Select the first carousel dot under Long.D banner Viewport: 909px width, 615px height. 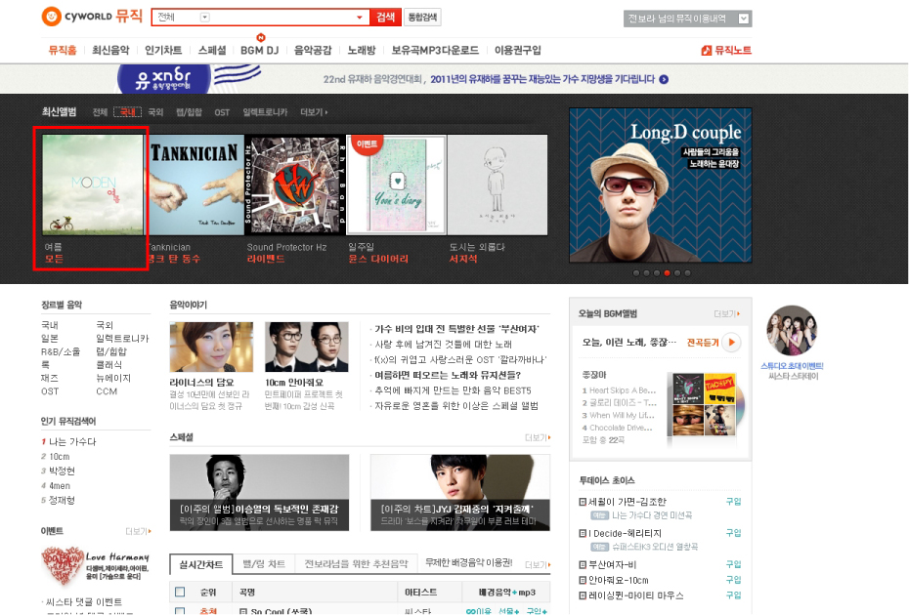click(x=636, y=273)
